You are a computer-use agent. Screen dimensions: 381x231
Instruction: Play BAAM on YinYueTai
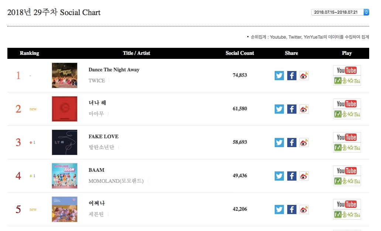(347, 181)
